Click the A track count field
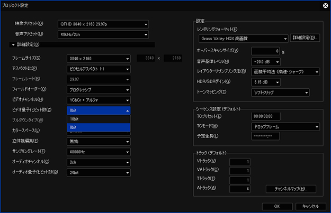Image resolution: width=331 pixels, height=213 pixels. coord(240,189)
